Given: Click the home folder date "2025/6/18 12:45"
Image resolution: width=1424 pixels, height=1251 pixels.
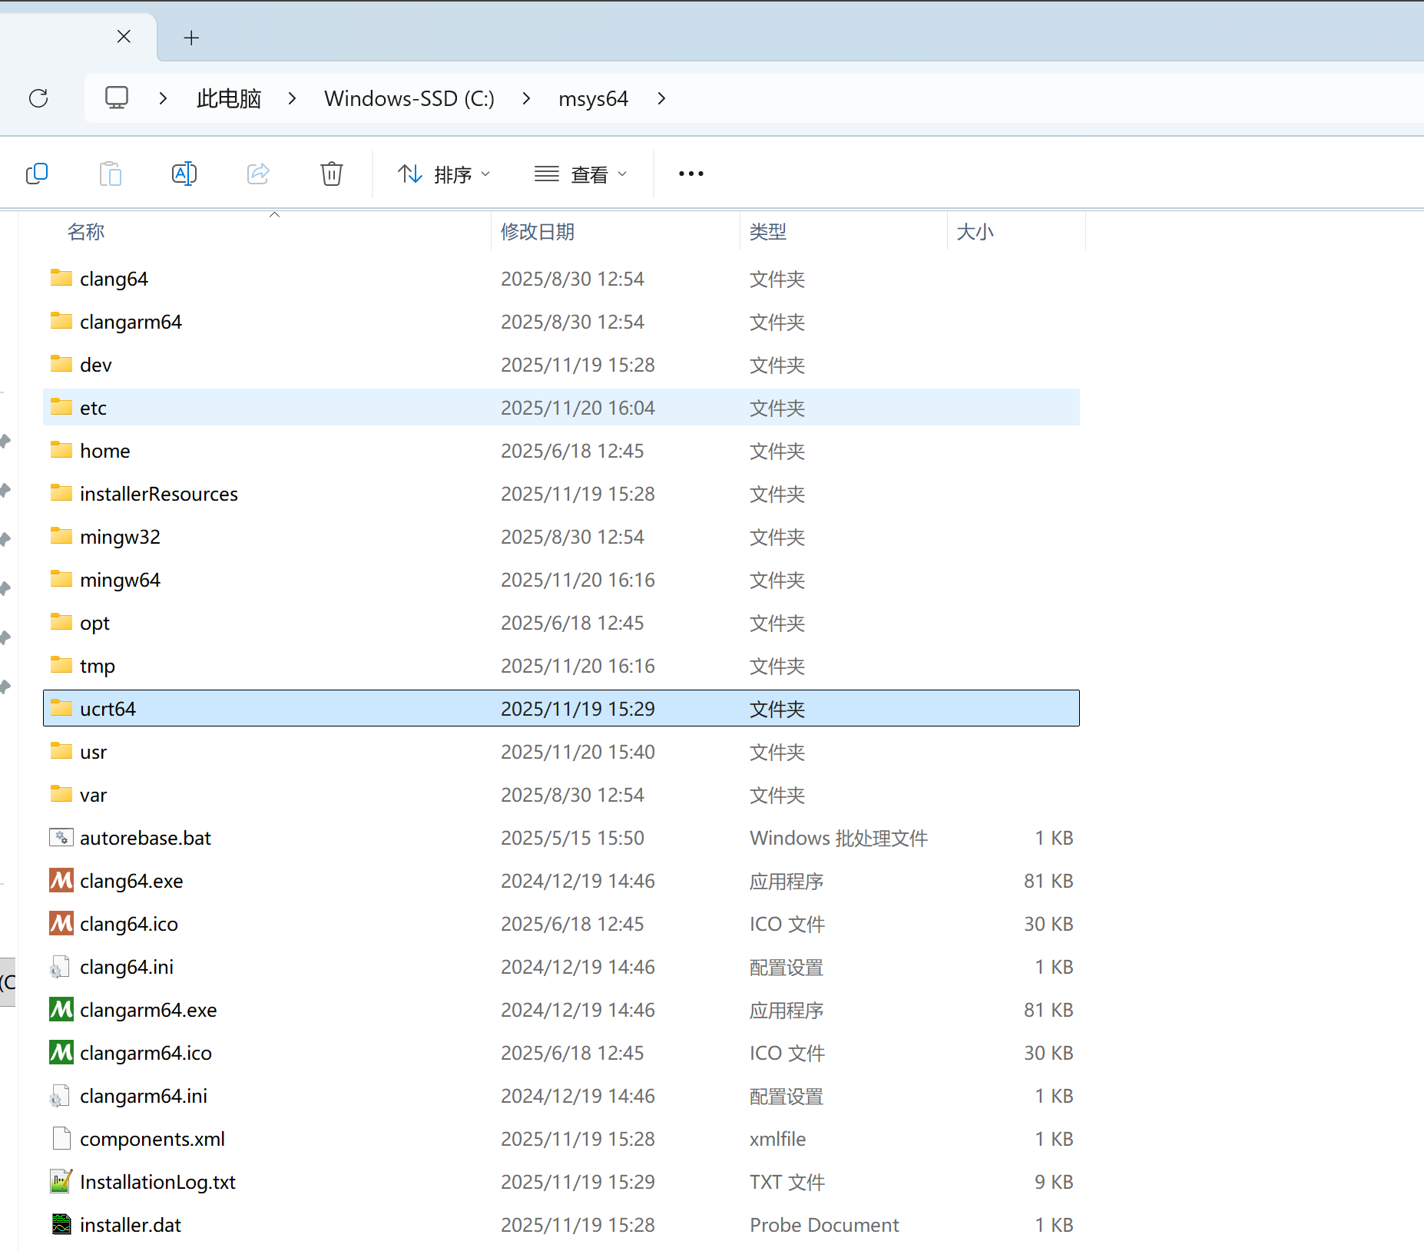Looking at the screenshot, I should (x=572, y=451).
